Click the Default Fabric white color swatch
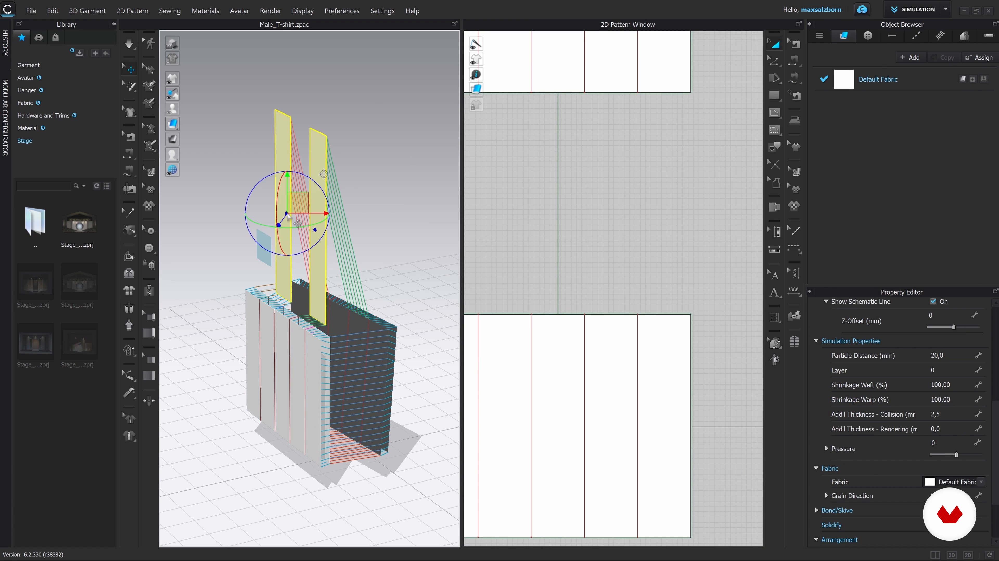Image resolution: width=999 pixels, height=561 pixels. click(843, 79)
